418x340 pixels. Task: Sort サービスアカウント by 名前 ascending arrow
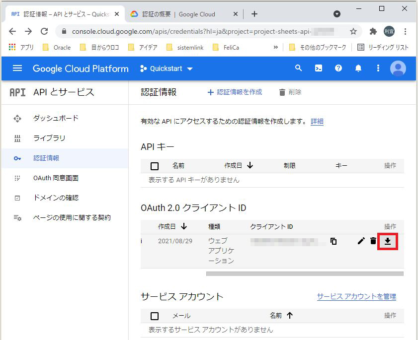point(289,316)
